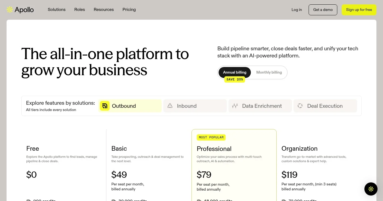The width and height of the screenshot is (383, 201).
Task: Click the Log in link
Action: pos(297,10)
